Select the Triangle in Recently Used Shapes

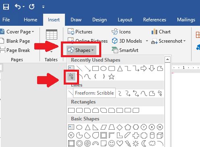120,68
